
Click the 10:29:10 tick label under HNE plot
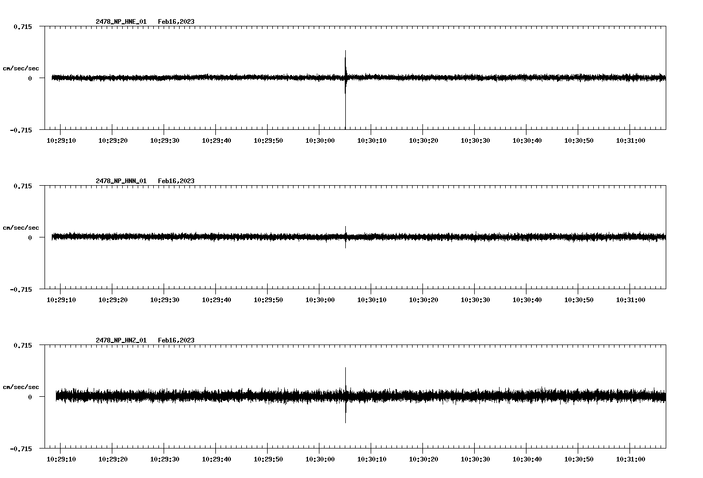61,141
